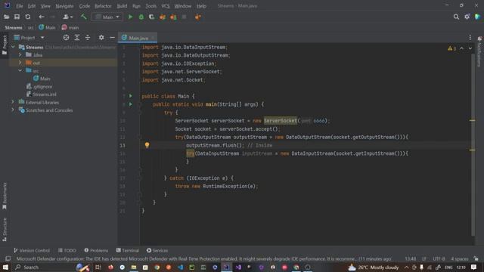Image resolution: width=484 pixels, height=272 pixels.
Task: Click Expand All in Project panel
Action: tap(77, 38)
